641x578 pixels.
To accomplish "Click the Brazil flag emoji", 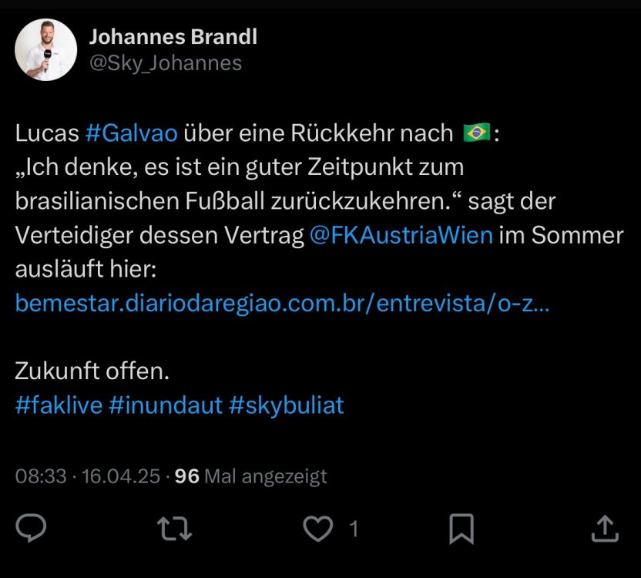I will pos(477,133).
